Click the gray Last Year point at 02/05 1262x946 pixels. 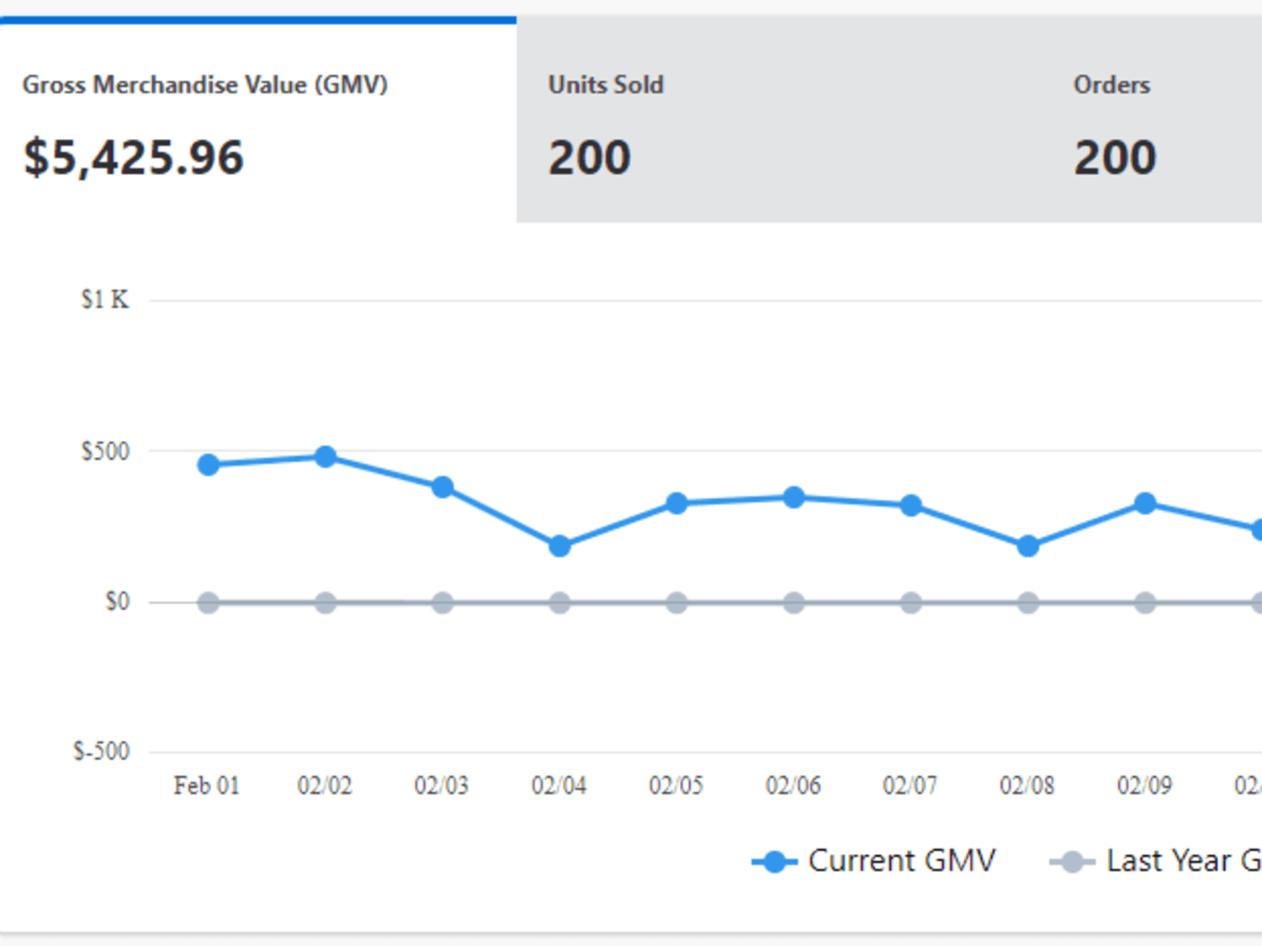676,603
